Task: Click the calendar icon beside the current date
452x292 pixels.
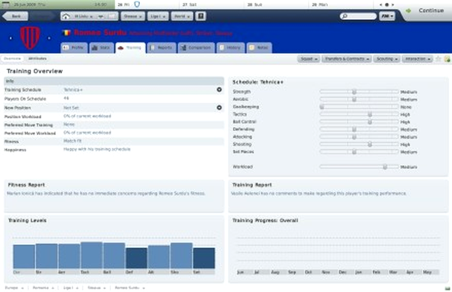Action: 5,4
